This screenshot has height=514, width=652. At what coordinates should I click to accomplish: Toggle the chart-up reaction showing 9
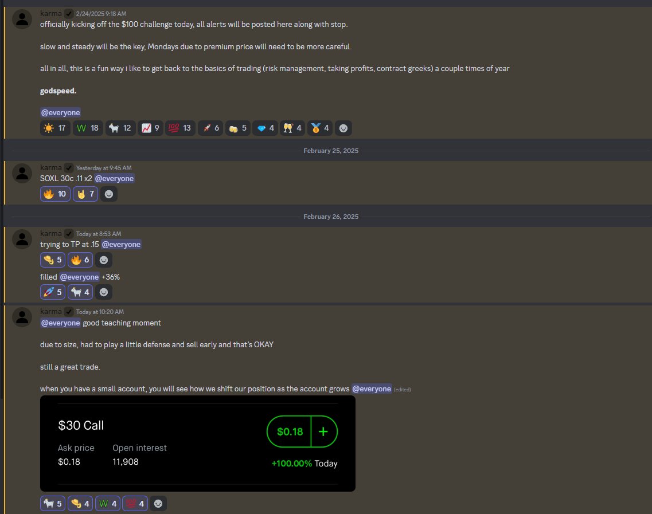[150, 128]
